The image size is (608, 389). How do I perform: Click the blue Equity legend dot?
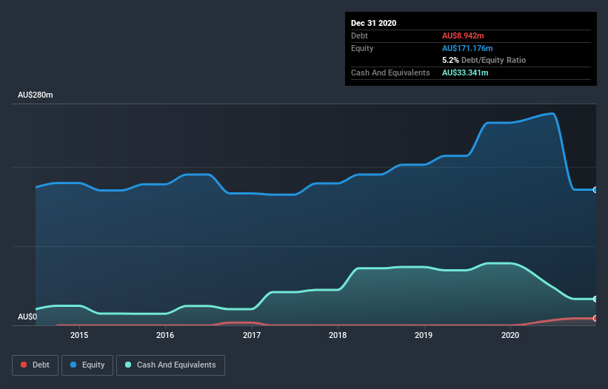click(x=73, y=365)
